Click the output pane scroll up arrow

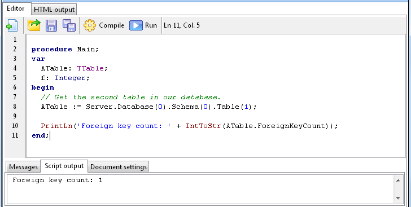[398, 180]
